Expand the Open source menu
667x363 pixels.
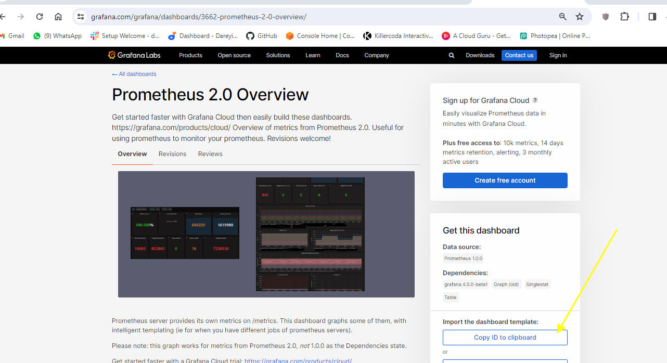point(234,55)
